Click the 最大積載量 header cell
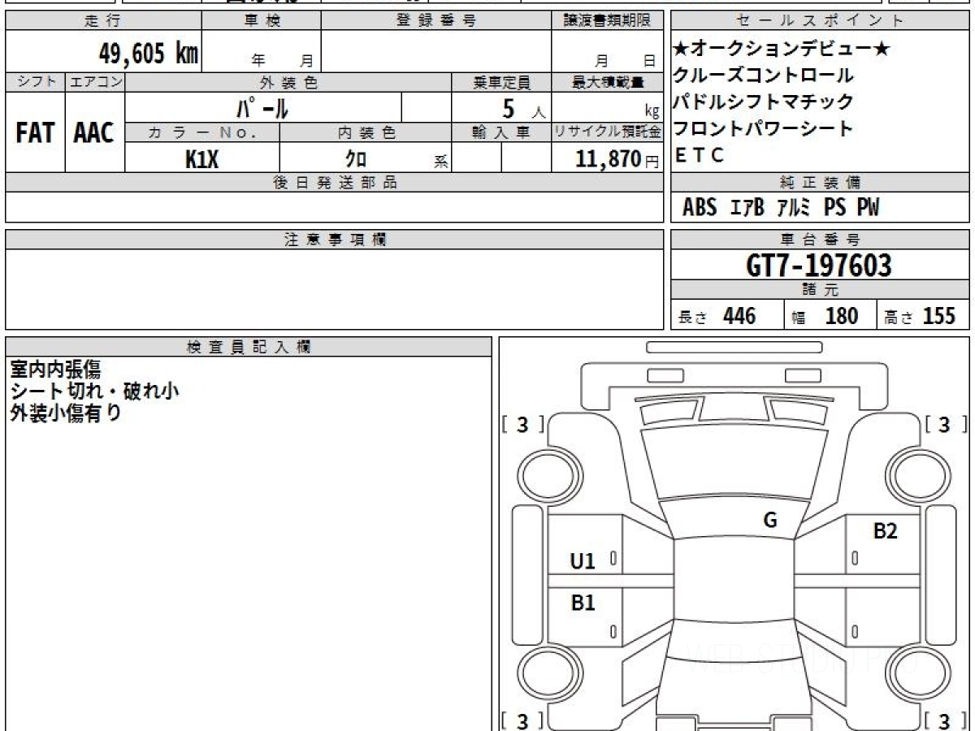Viewport: 975px width, 731px height. click(x=607, y=82)
